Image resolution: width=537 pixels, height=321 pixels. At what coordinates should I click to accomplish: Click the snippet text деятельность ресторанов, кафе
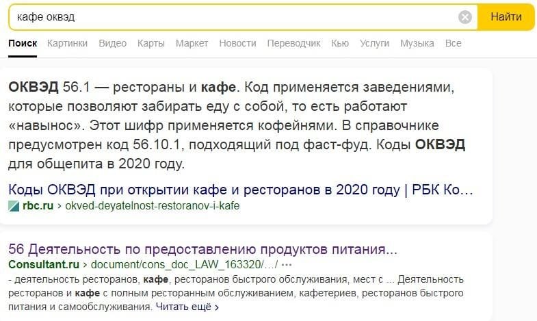(235, 293)
